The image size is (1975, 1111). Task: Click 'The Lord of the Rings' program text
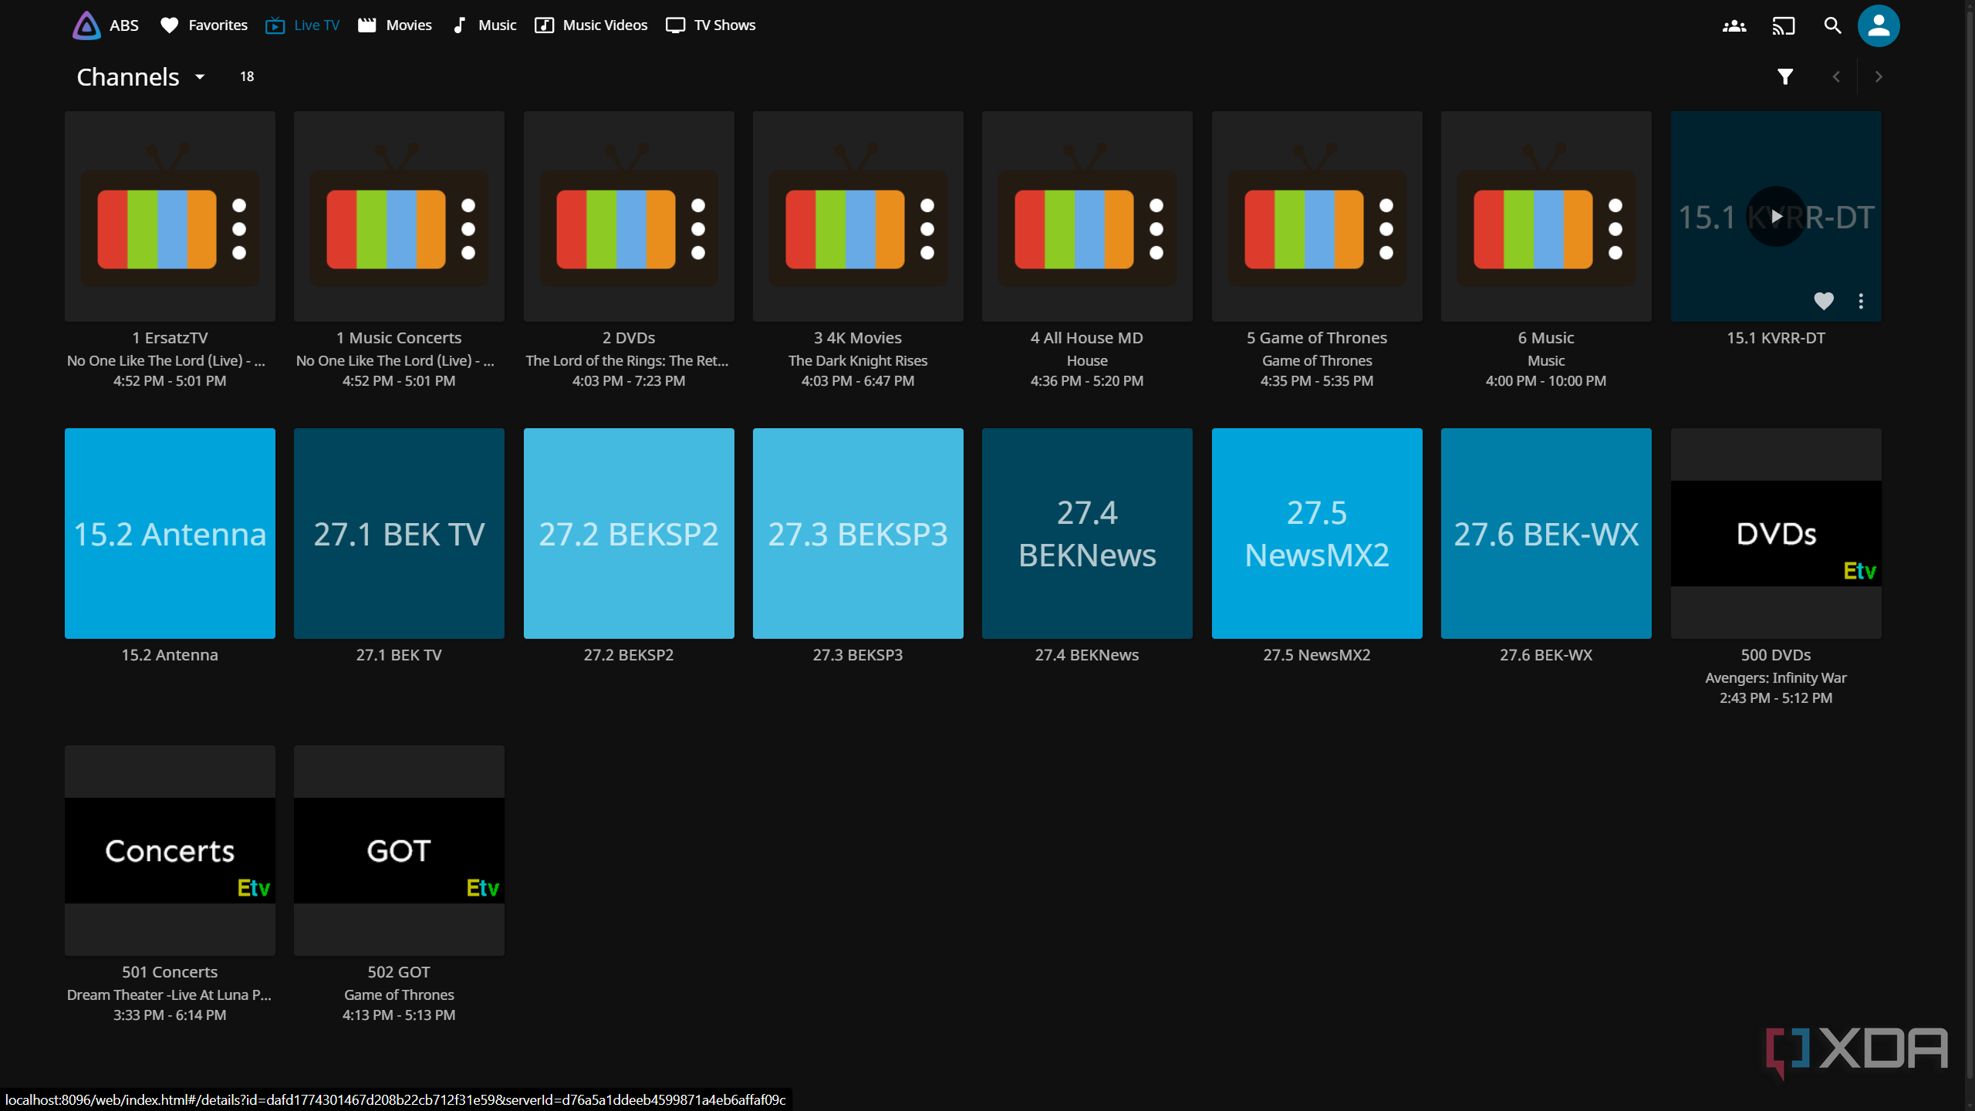(x=627, y=360)
